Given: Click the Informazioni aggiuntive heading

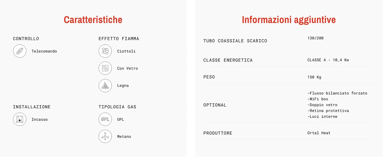Looking at the screenshot, I should coord(289,20).
